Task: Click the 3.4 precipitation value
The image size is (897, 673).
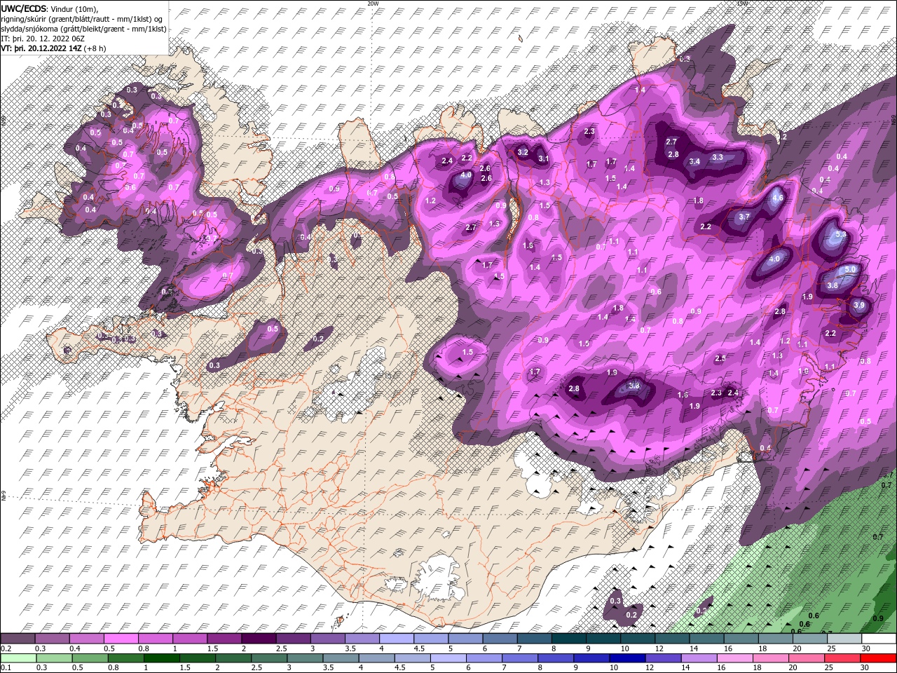Action: tap(694, 161)
